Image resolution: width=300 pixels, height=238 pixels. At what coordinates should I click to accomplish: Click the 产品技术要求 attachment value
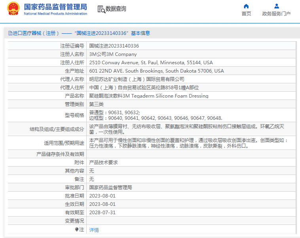103,163
